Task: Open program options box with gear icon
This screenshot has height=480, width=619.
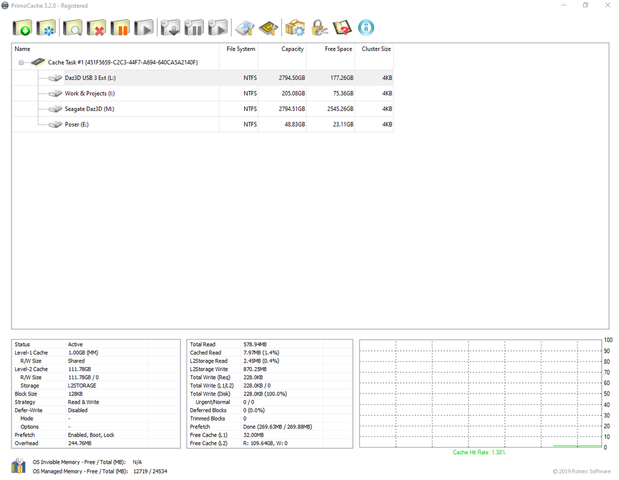Action: pyautogui.click(x=295, y=28)
